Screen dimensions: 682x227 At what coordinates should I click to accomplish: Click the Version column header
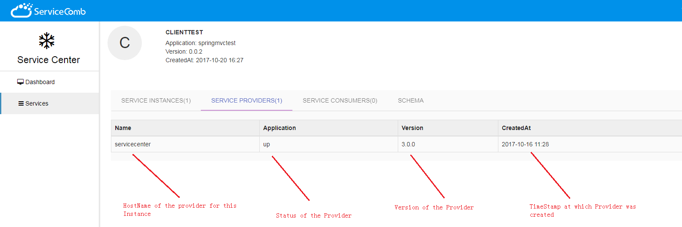(x=412, y=128)
